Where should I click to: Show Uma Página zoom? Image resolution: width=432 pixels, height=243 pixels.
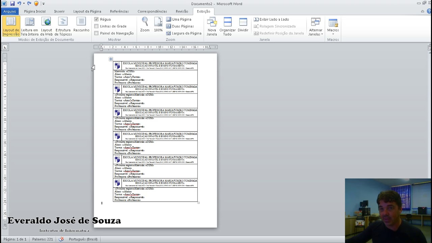coord(179,19)
